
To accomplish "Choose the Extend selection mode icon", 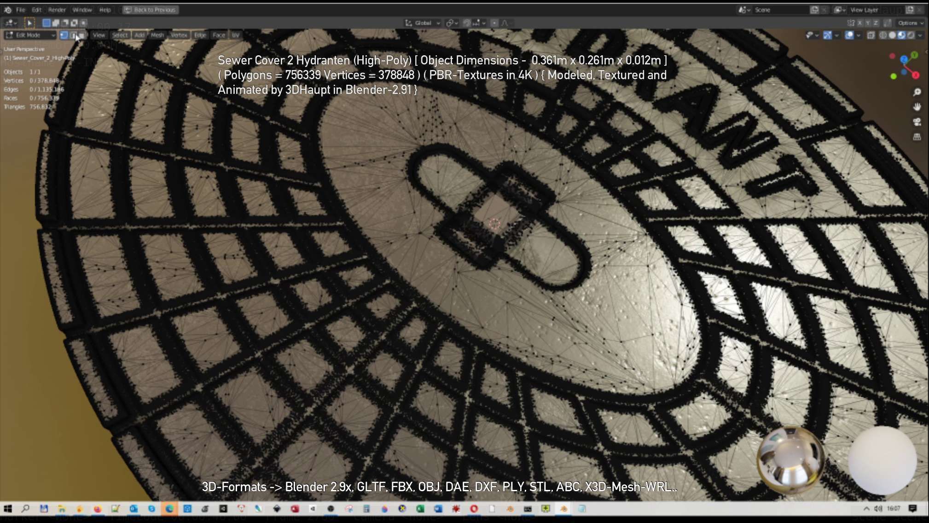I will 56,23.
